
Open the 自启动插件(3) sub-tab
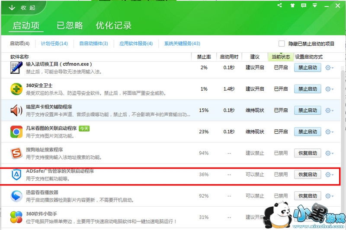point(93,43)
